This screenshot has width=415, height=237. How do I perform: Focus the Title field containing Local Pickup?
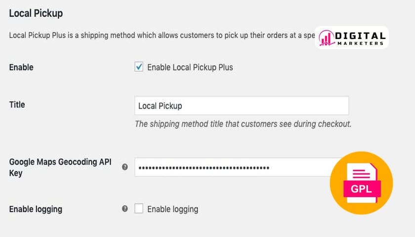tap(241, 106)
